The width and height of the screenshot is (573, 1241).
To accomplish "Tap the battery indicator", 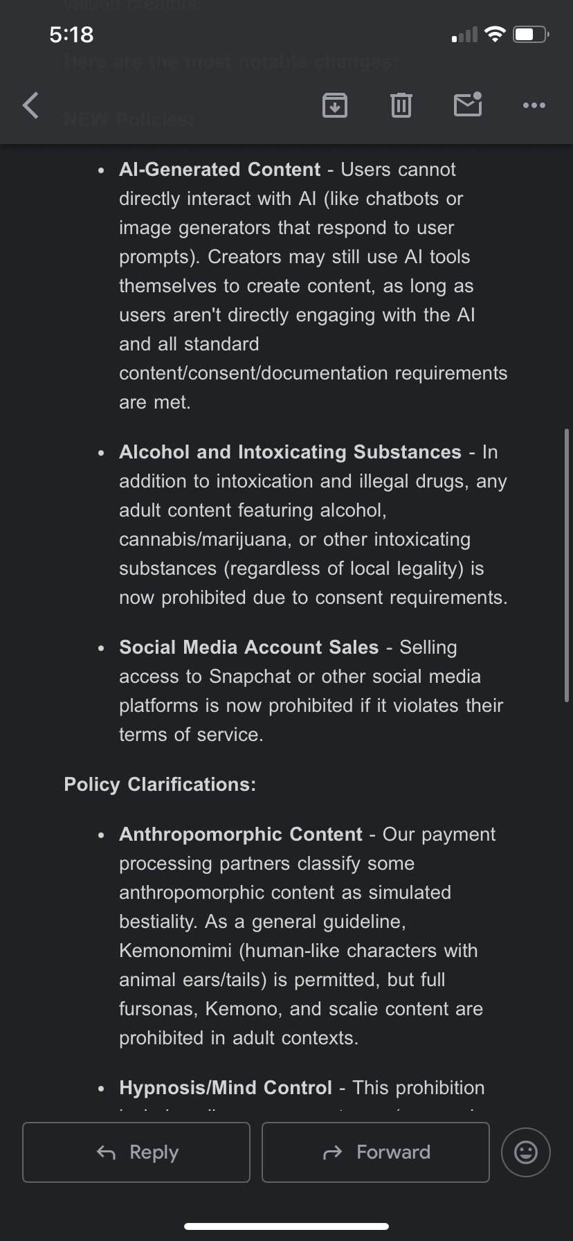I will click(531, 34).
